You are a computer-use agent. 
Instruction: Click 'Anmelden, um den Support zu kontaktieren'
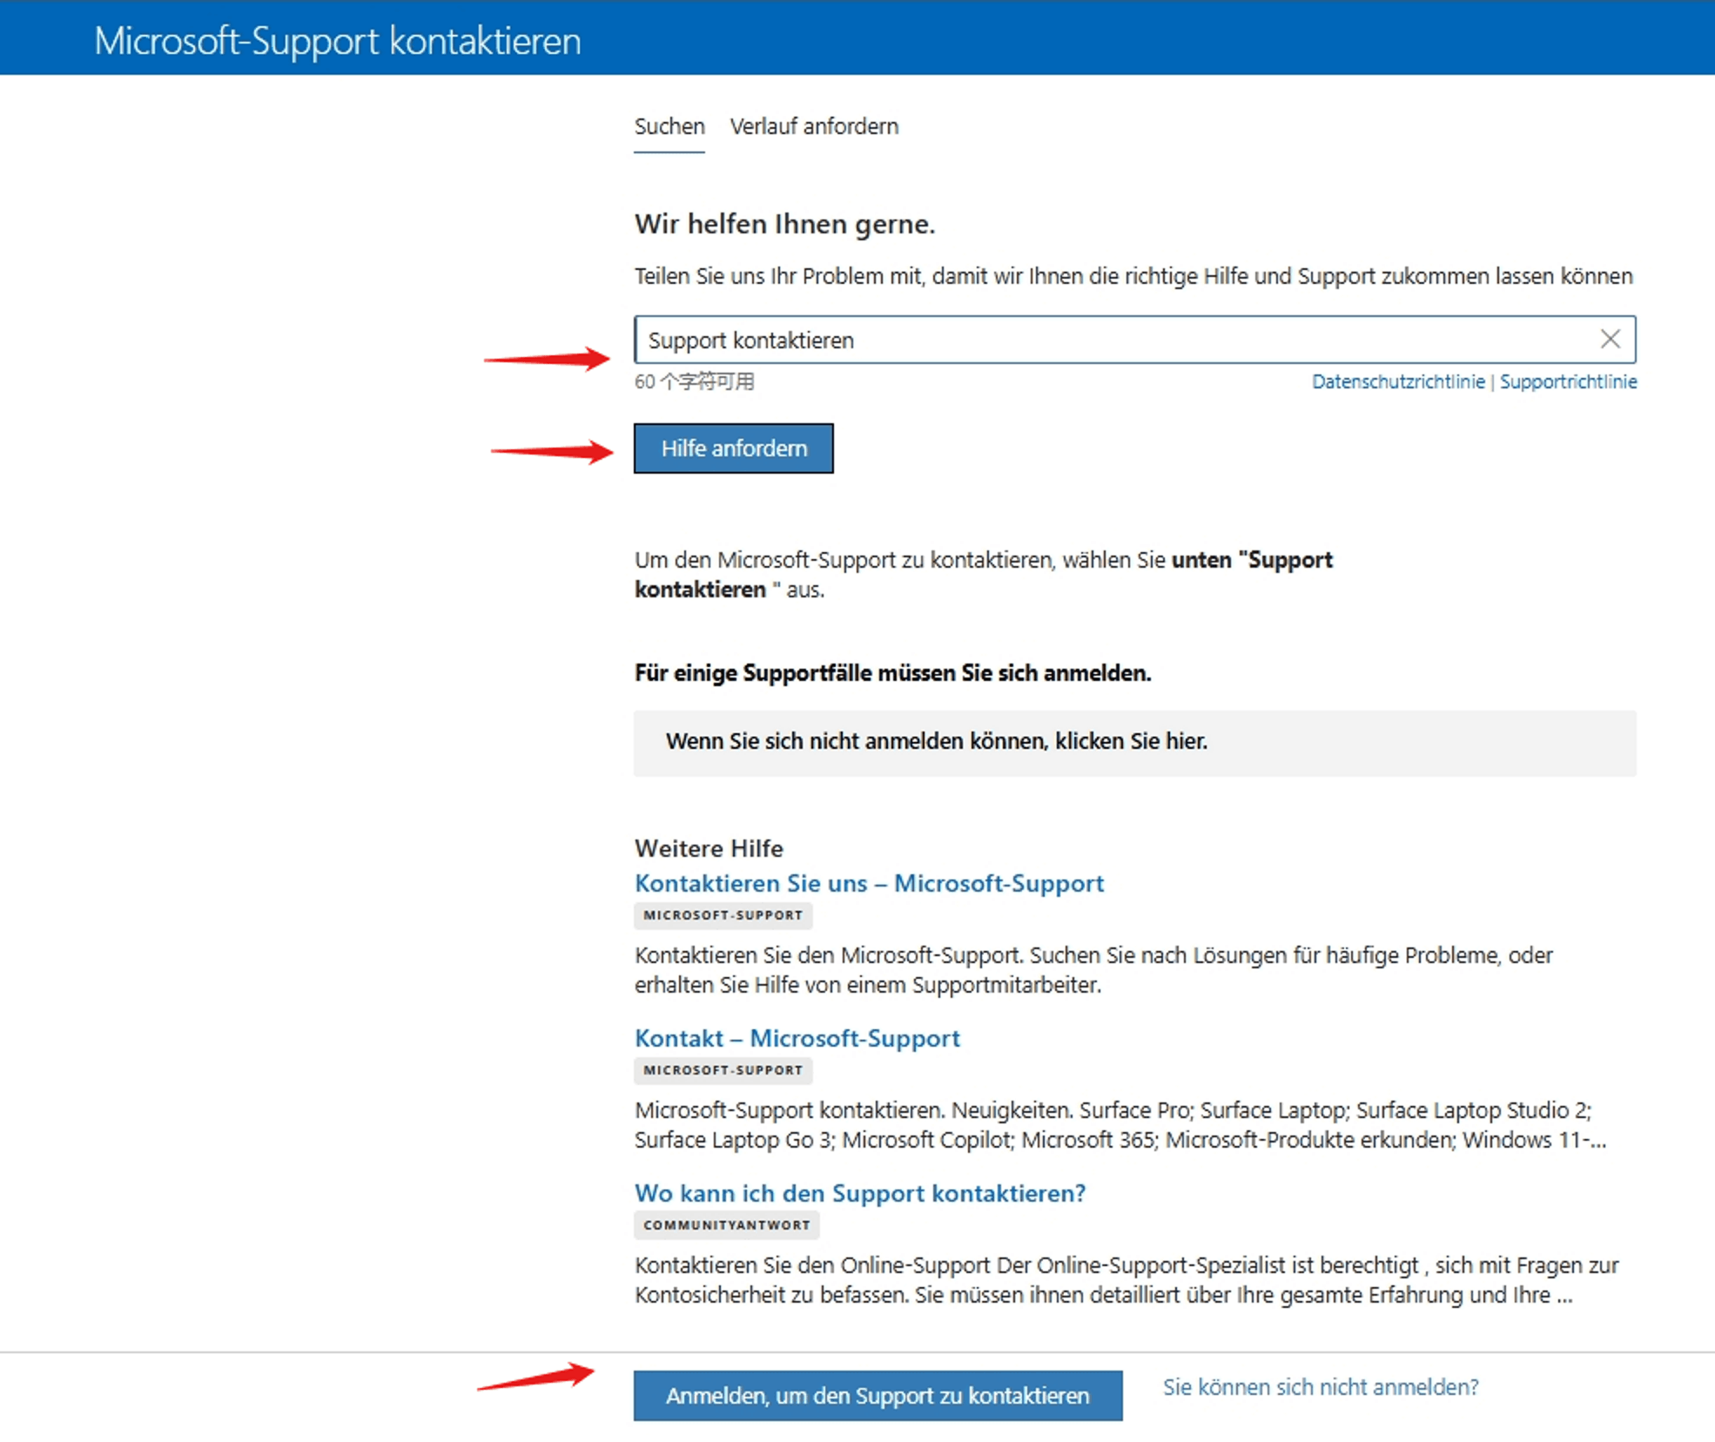coord(878,1396)
